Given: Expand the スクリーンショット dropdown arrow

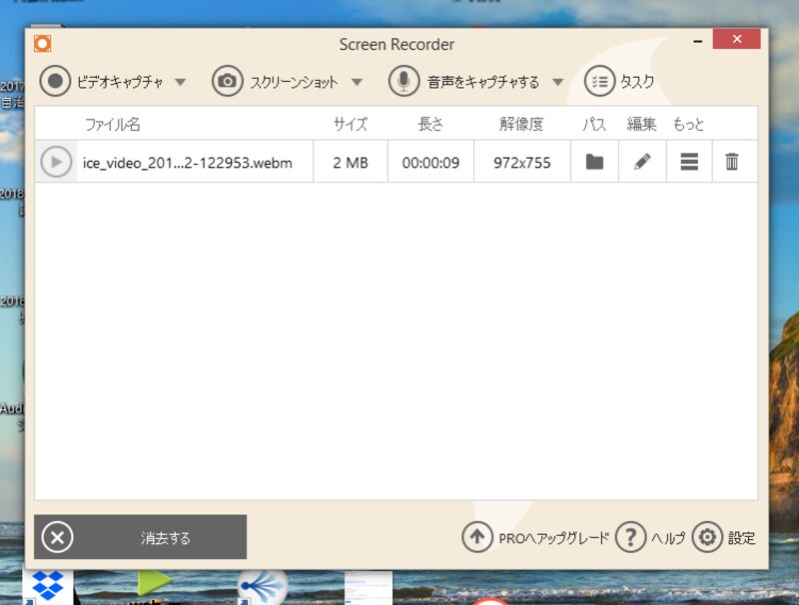Looking at the screenshot, I should pyautogui.click(x=358, y=83).
